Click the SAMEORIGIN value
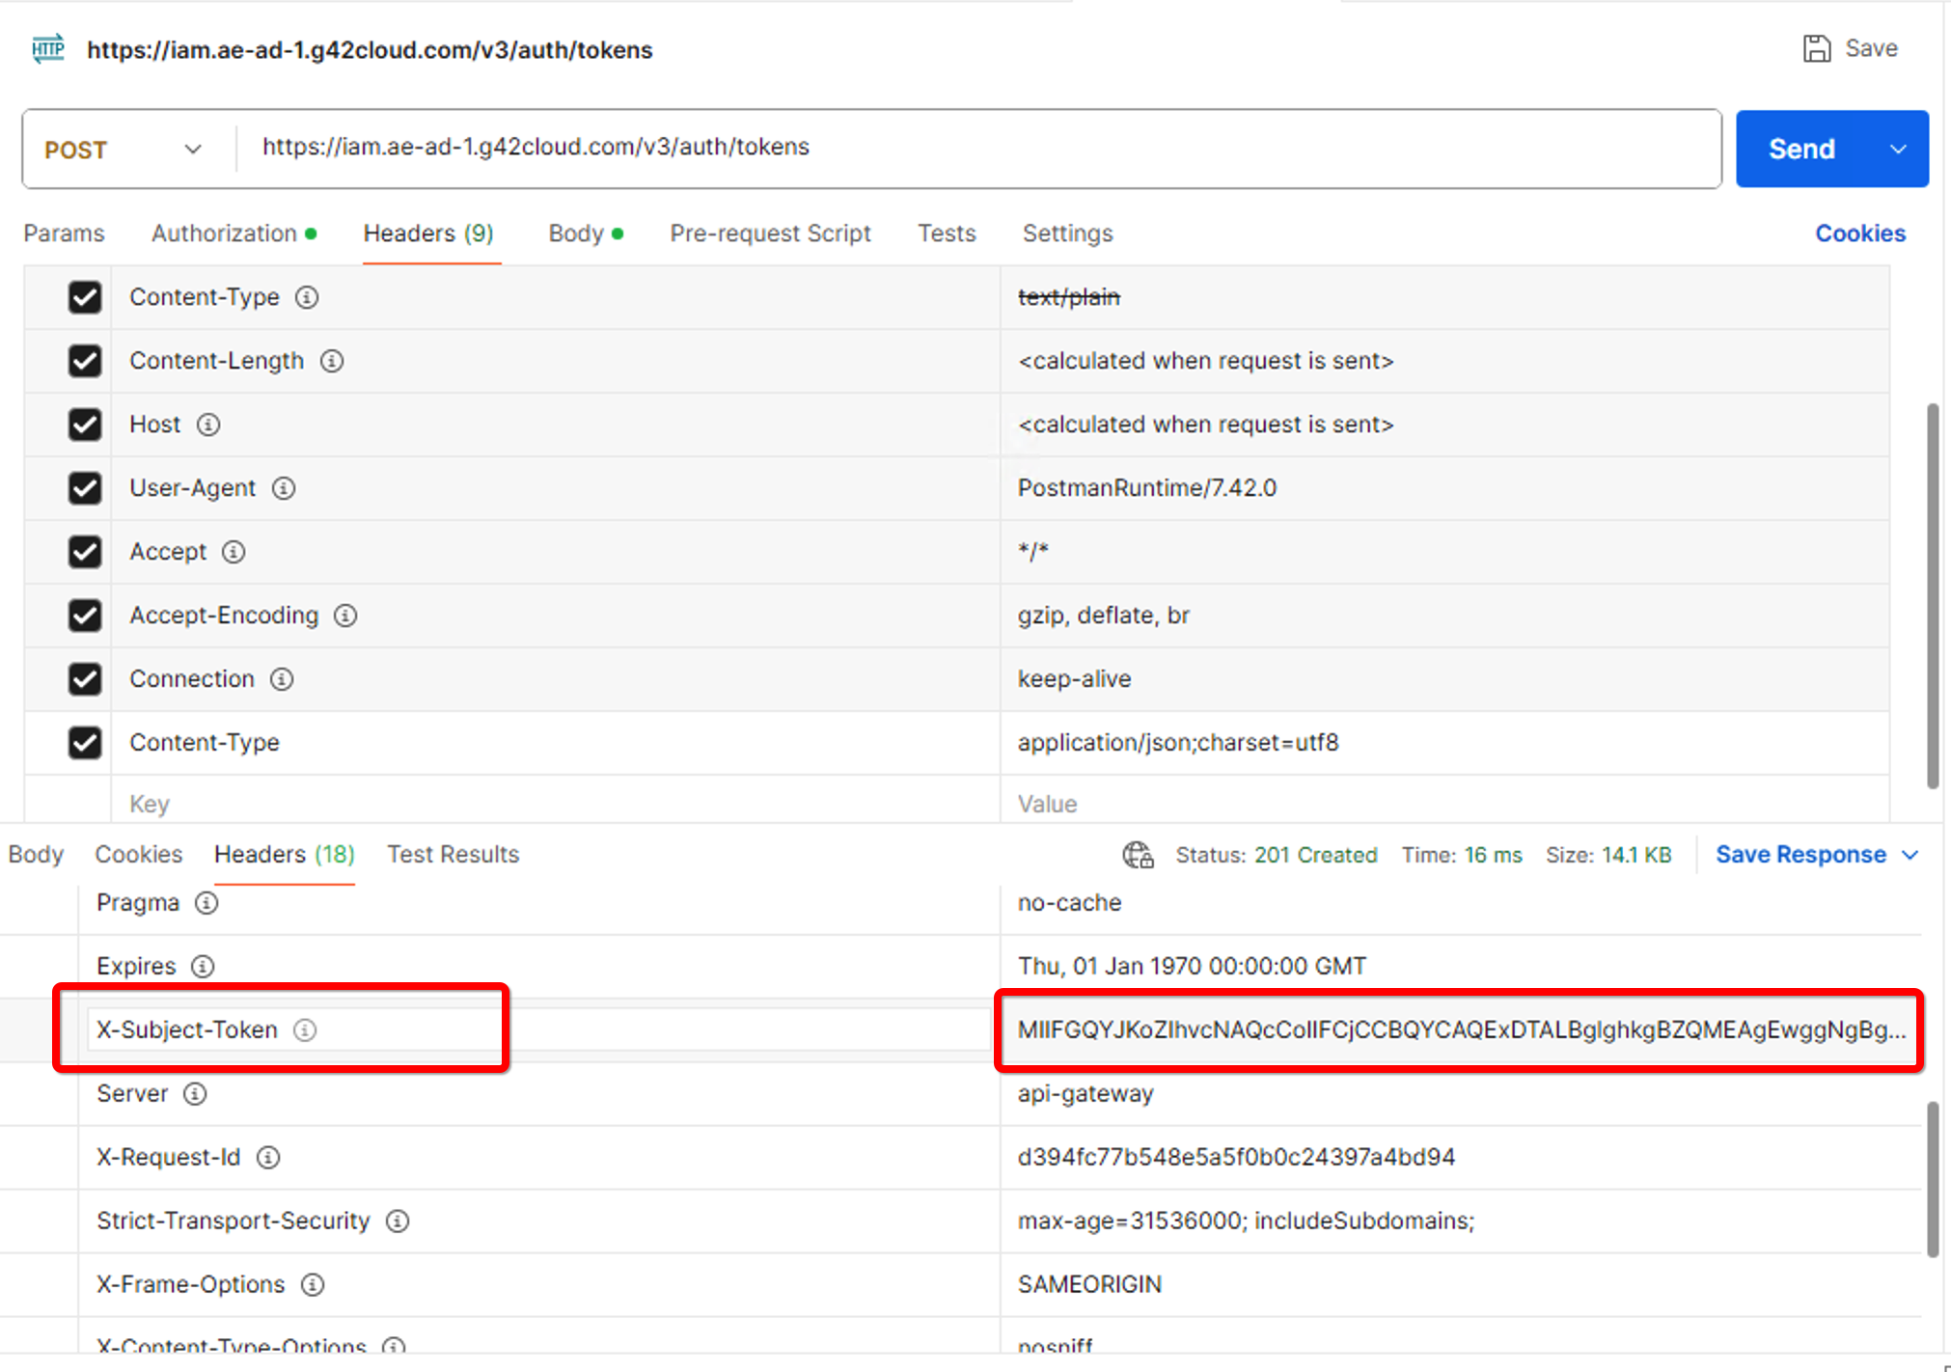Screen dimensions: 1951x1372 coord(1089,1285)
